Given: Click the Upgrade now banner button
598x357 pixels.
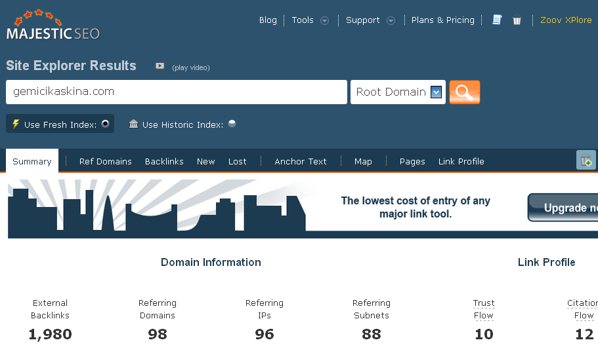Looking at the screenshot, I should tap(563, 208).
